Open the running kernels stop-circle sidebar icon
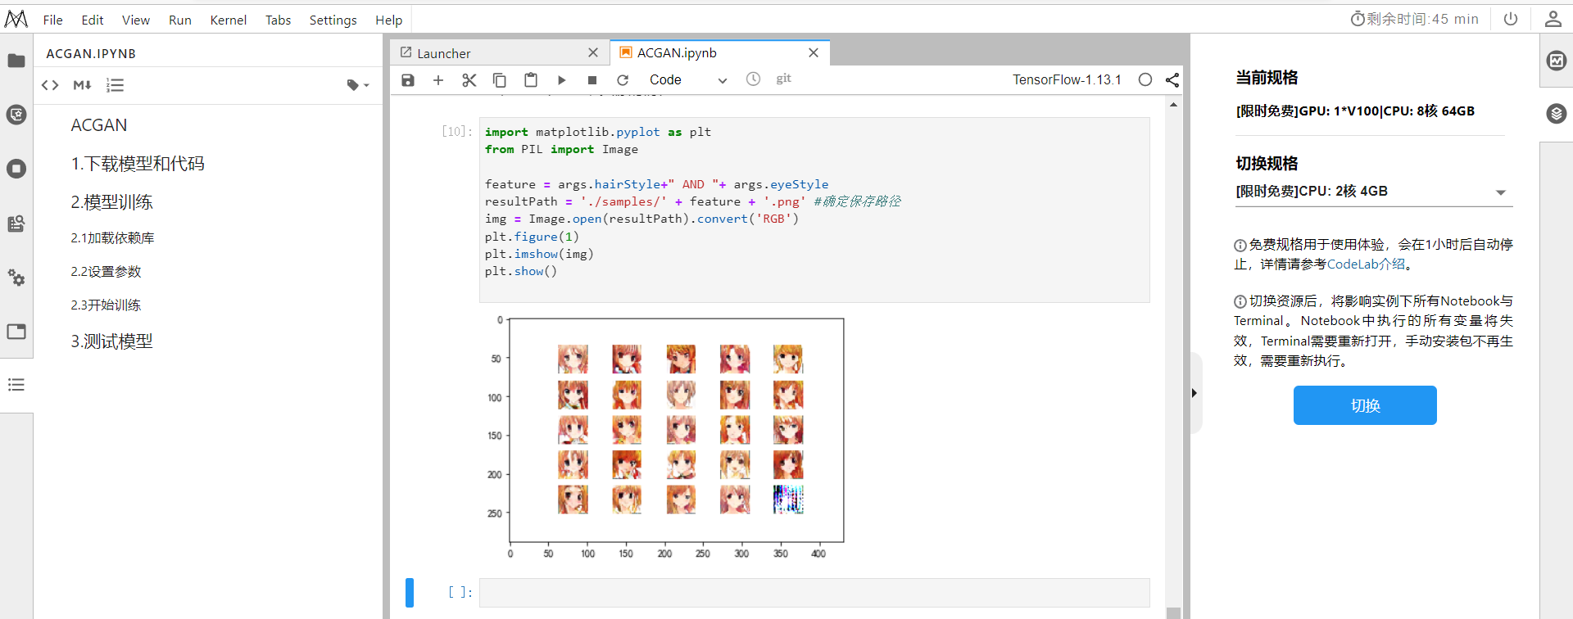 (16, 169)
